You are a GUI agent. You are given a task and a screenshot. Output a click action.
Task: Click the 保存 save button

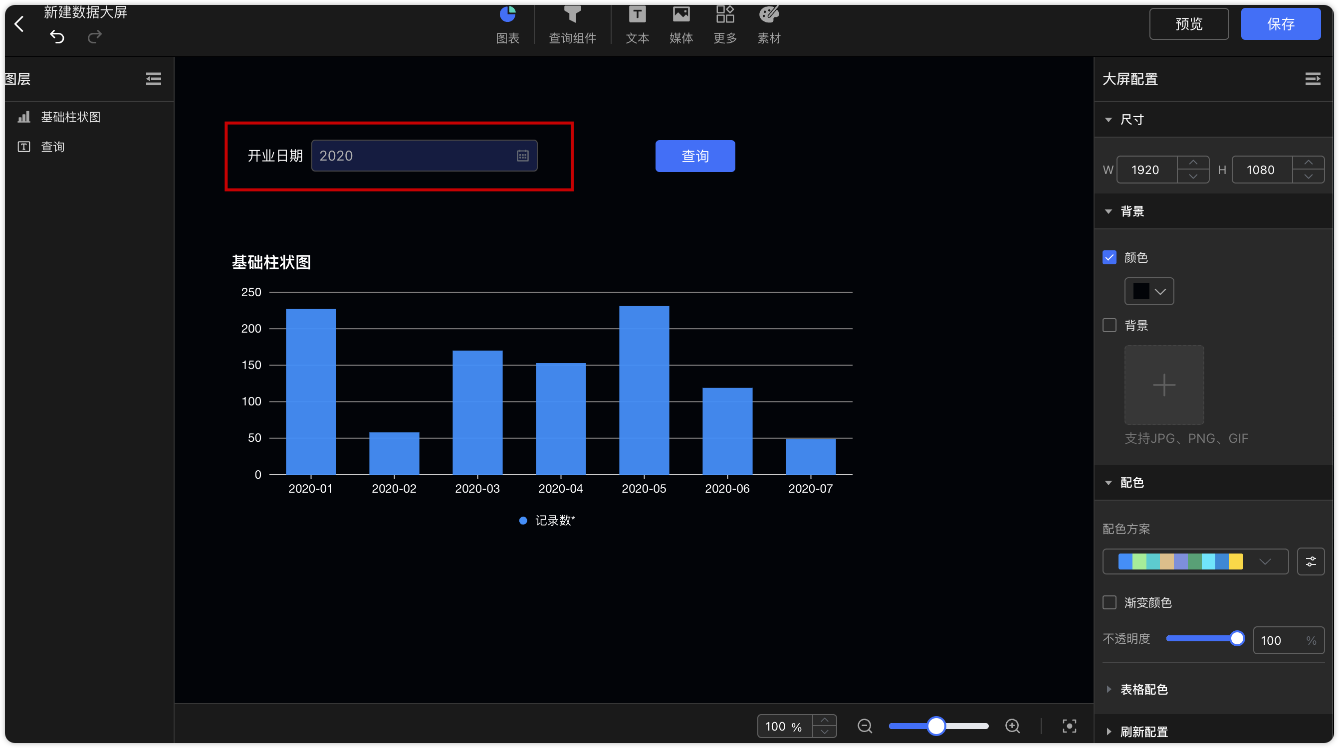pyautogui.click(x=1280, y=24)
